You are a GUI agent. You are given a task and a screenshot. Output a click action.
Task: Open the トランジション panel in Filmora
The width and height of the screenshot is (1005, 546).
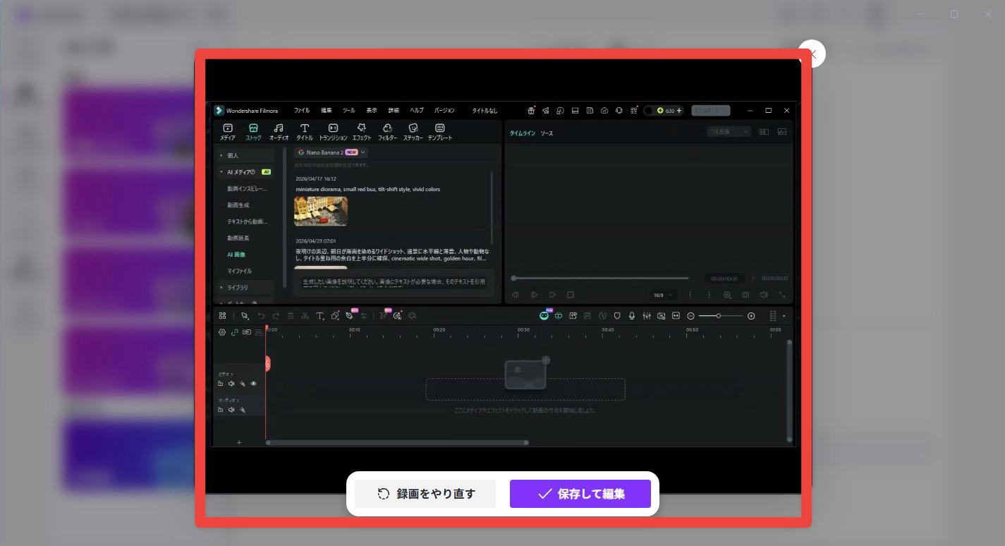coord(333,132)
